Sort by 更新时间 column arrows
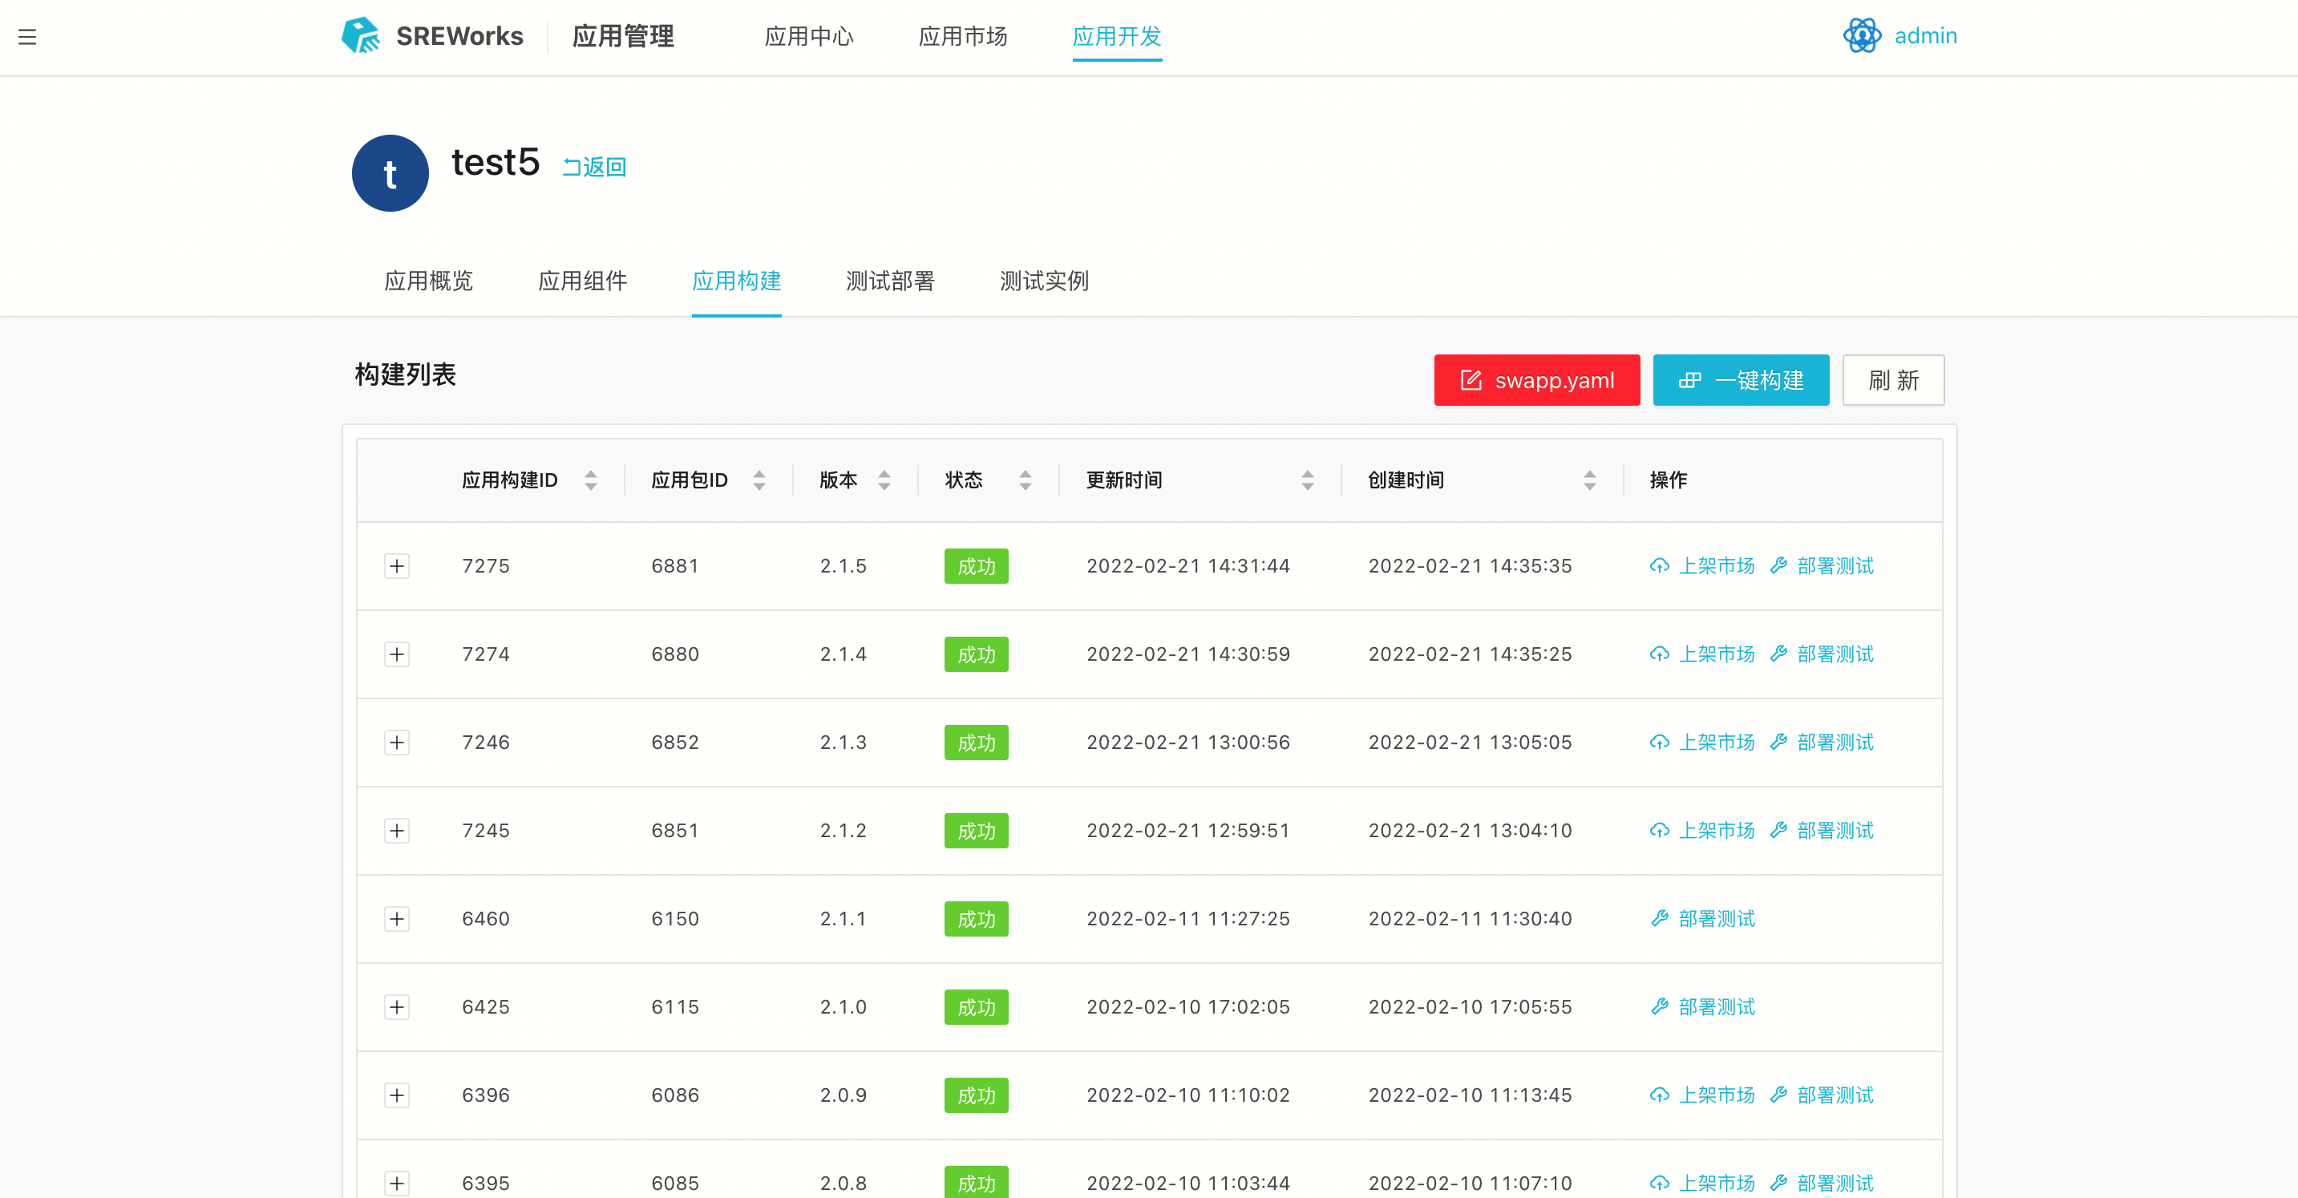This screenshot has height=1198, width=2298. 1307,480
